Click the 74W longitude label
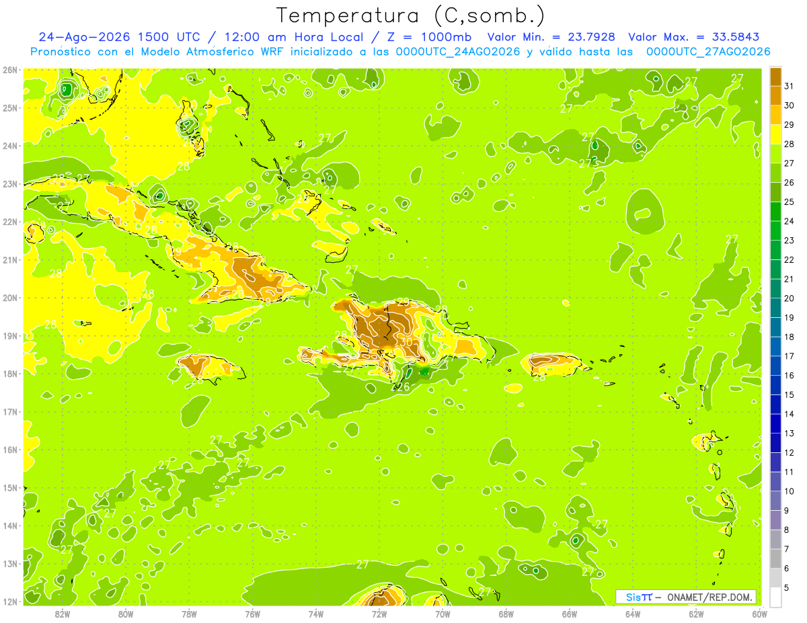Screen dimensions: 807x623 click(316, 614)
